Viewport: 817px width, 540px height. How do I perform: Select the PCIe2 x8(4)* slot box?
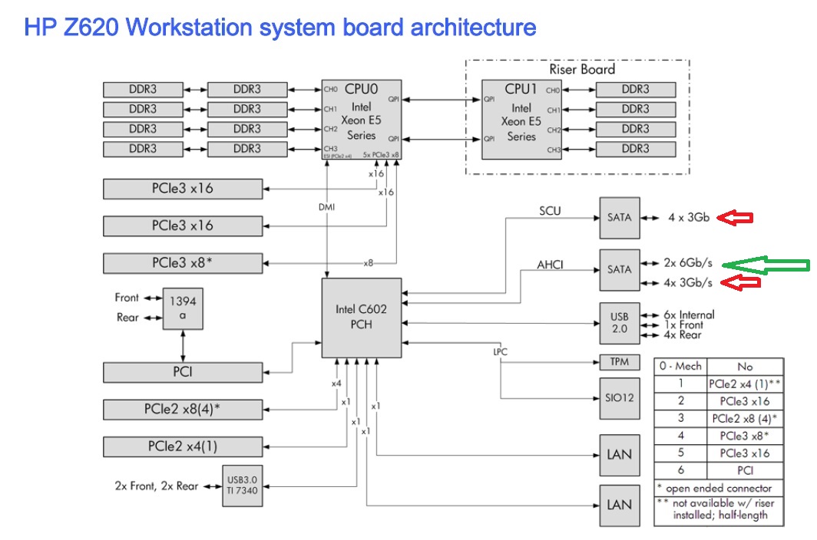click(x=183, y=410)
